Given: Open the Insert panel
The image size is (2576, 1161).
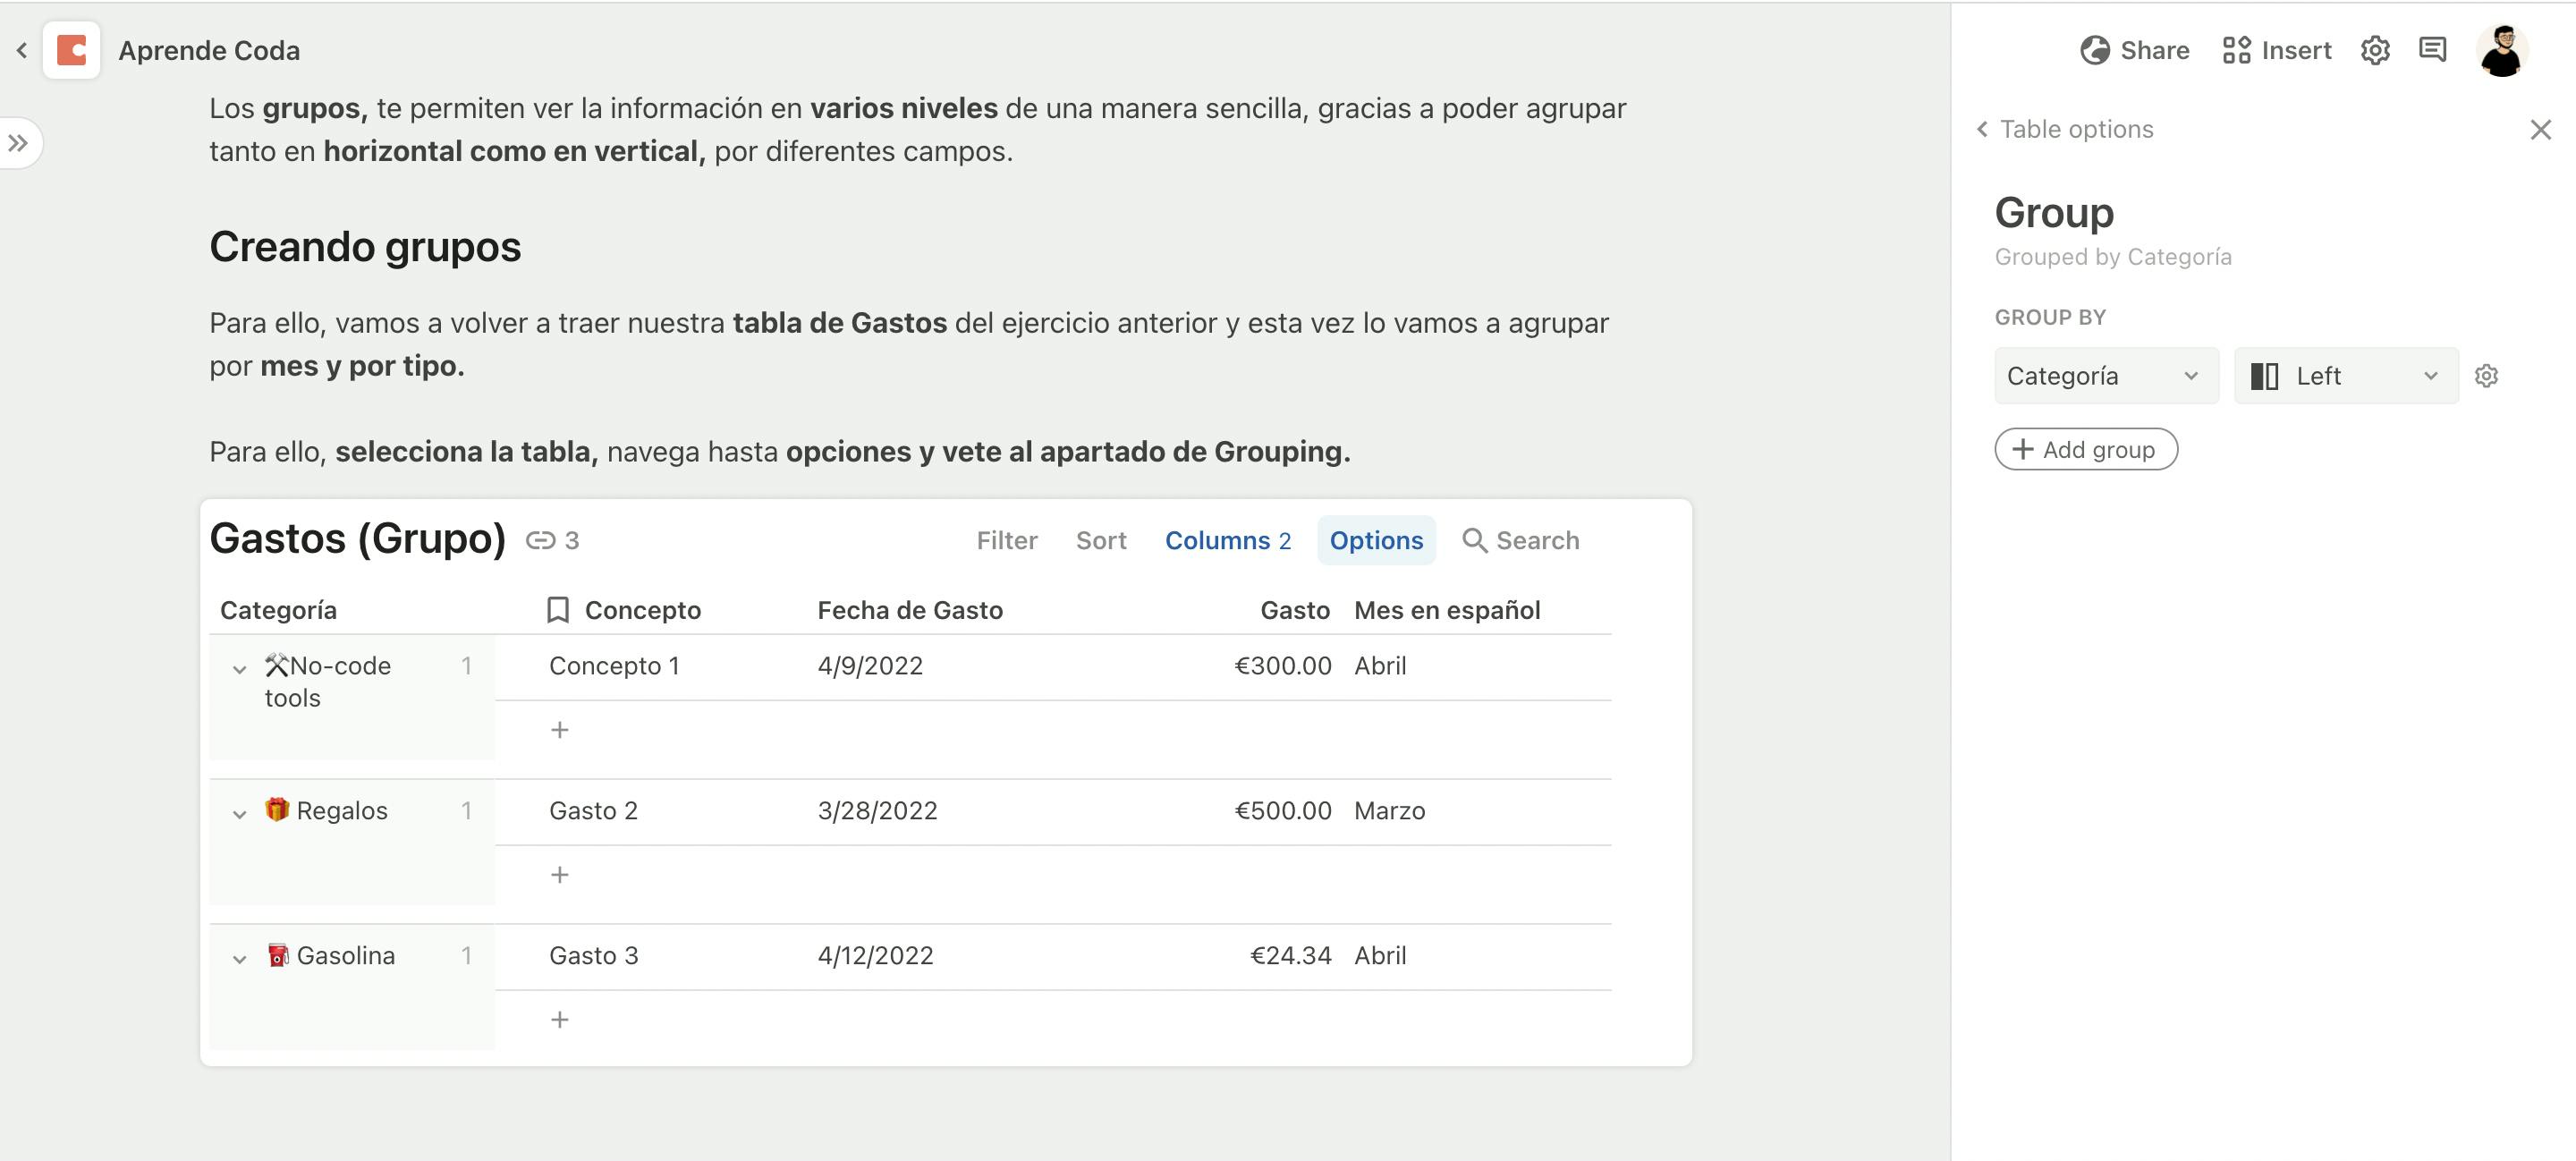Looking at the screenshot, I should point(2276,50).
